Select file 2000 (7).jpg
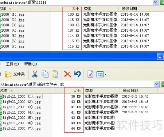Viewport: 164px width, 137px height. point(13,47)
